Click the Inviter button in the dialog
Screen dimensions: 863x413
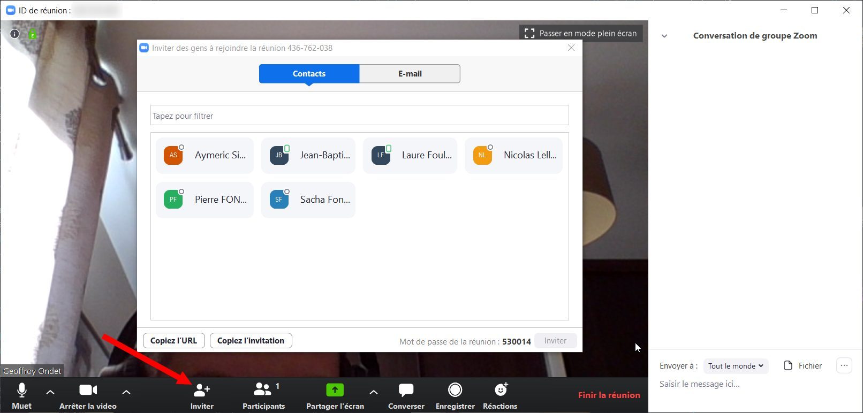(x=555, y=341)
